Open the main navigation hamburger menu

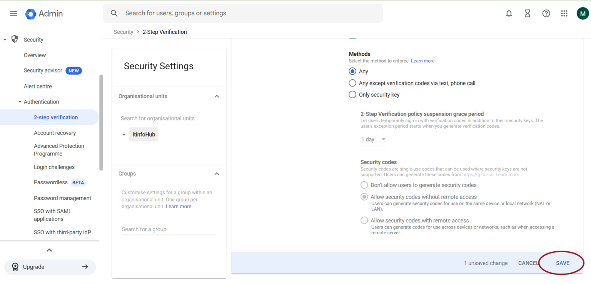click(x=13, y=13)
